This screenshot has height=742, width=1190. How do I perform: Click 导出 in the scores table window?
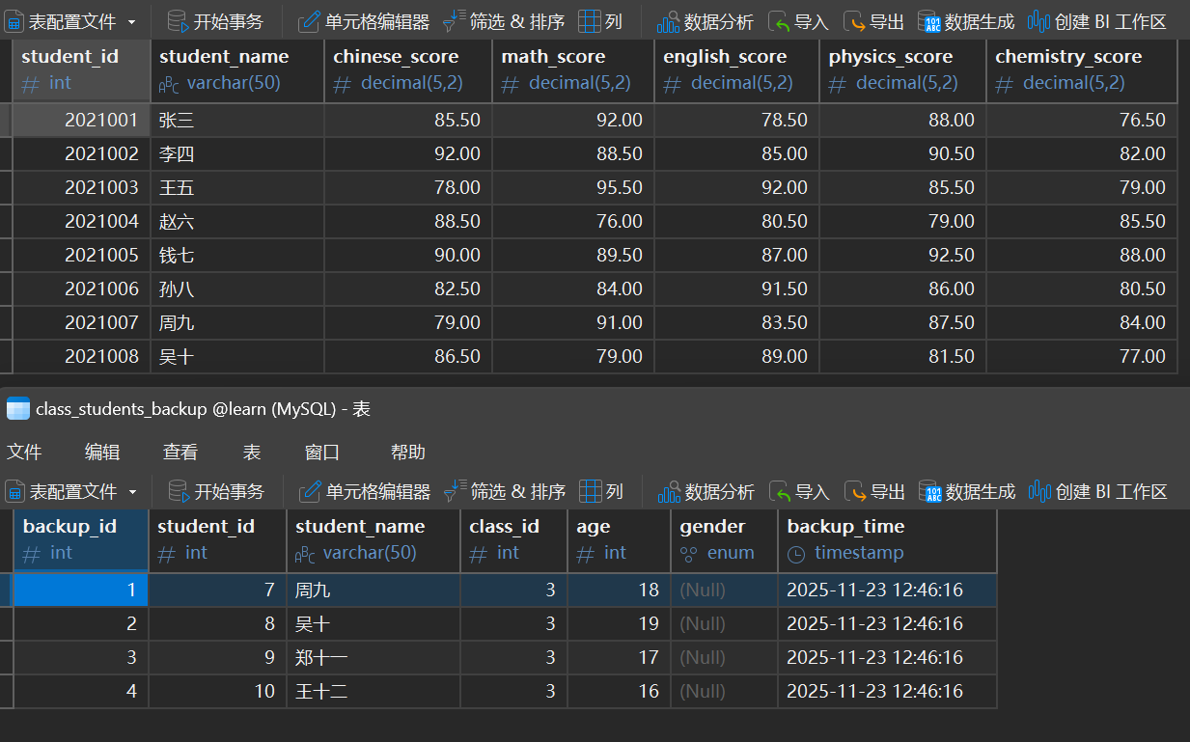[x=874, y=21]
